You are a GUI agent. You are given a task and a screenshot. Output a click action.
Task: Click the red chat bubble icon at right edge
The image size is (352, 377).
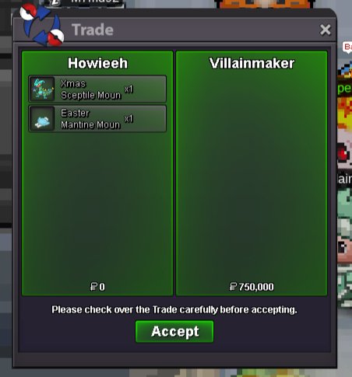(347, 47)
